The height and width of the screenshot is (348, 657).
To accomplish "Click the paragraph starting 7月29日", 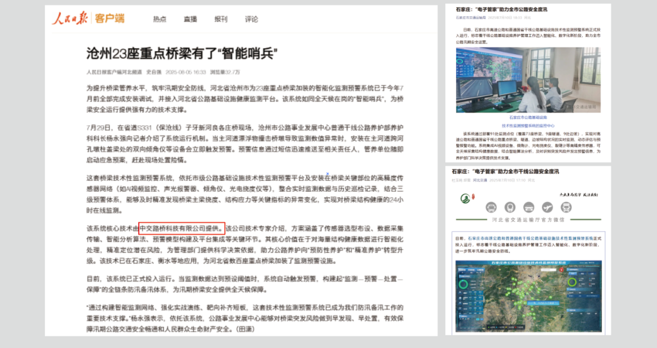I will tap(245, 144).
